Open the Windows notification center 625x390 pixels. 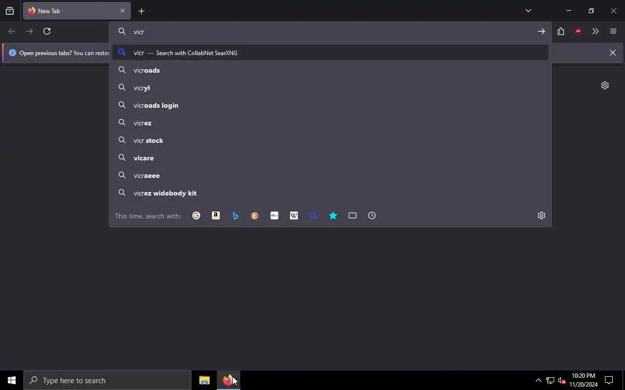(x=609, y=380)
